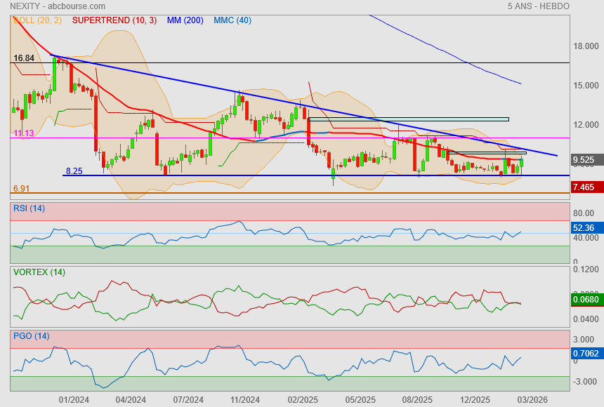Click the 5 ANS - HEBDO timeframe label

[x=538, y=6]
